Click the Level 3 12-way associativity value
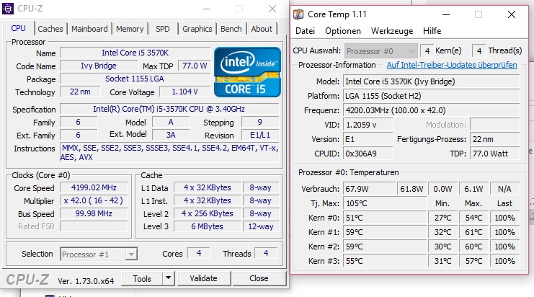The image size is (534, 297). (x=261, y=226)
